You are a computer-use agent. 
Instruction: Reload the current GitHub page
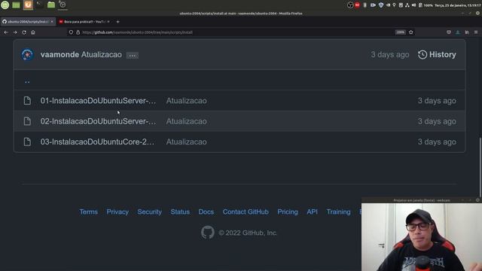pyautogui.click(x=24, y=32)
